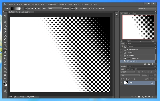
Task: Select the Eyedropper tool
Action: coord(5,32)
